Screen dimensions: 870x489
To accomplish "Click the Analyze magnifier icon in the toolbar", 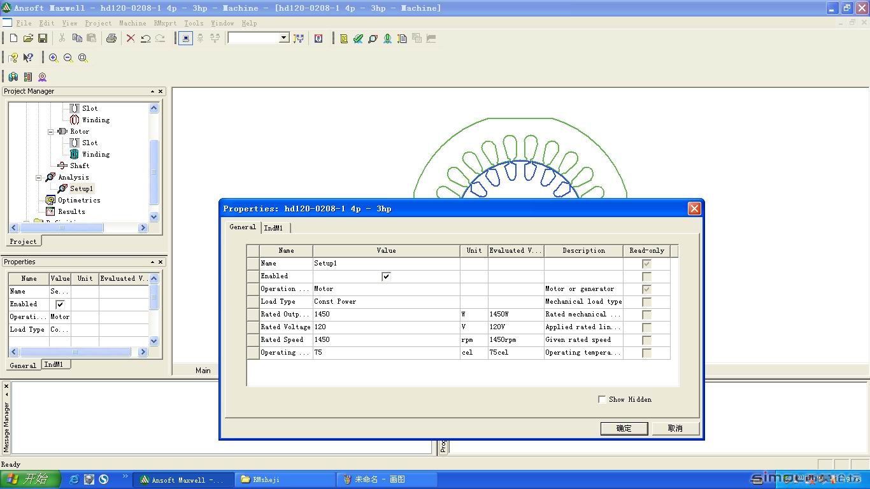I will point(373,38).
